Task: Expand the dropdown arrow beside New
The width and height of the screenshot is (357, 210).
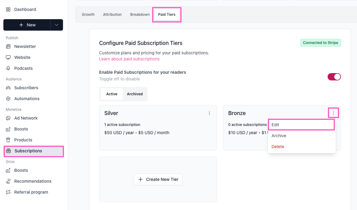Action: point(57,25)
